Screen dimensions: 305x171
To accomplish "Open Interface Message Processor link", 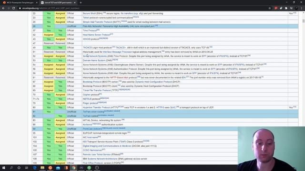I will 117,52.
